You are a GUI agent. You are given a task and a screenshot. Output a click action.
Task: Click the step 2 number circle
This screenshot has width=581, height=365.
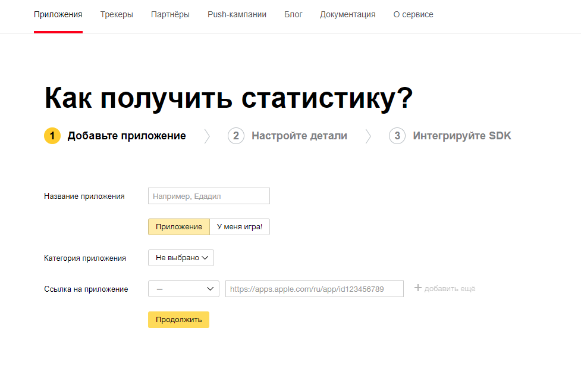[236, 136]
